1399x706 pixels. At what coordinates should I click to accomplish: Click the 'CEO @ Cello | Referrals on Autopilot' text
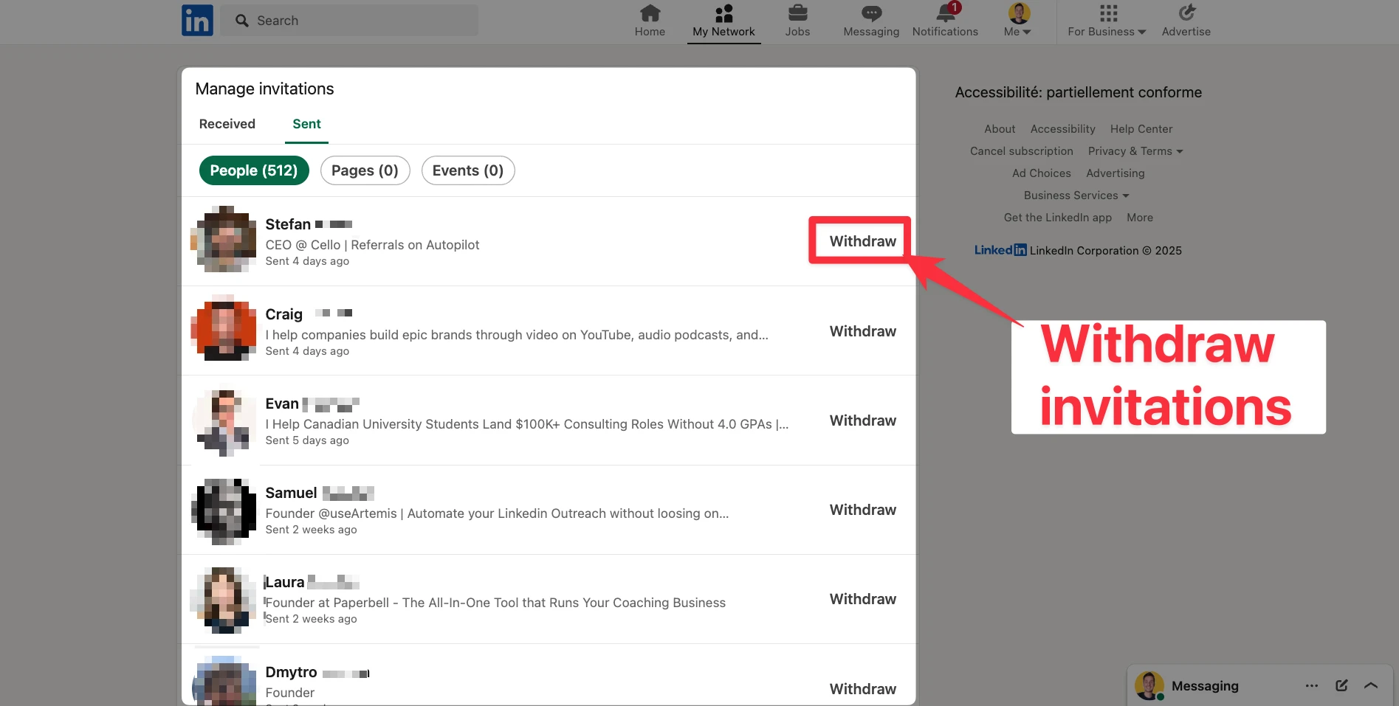372,245
